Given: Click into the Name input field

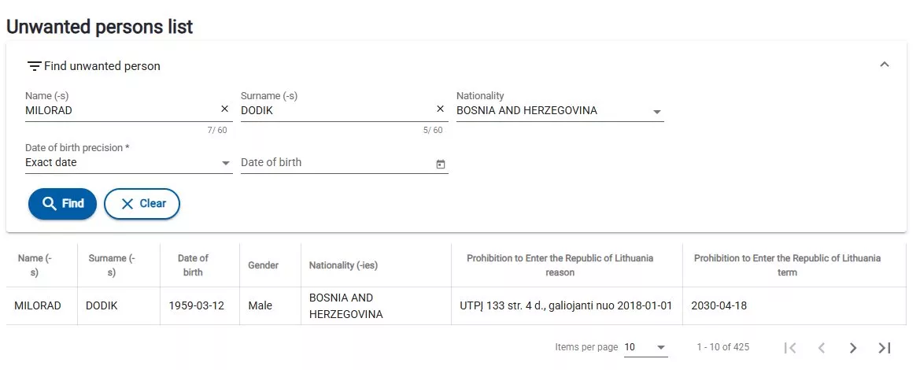Looking at the screenshot, I should click(x=118, y=110).
